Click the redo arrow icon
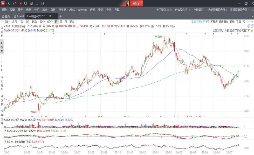Image resolution: width=254 pixels, height=155 pixels. click(15, 3)
